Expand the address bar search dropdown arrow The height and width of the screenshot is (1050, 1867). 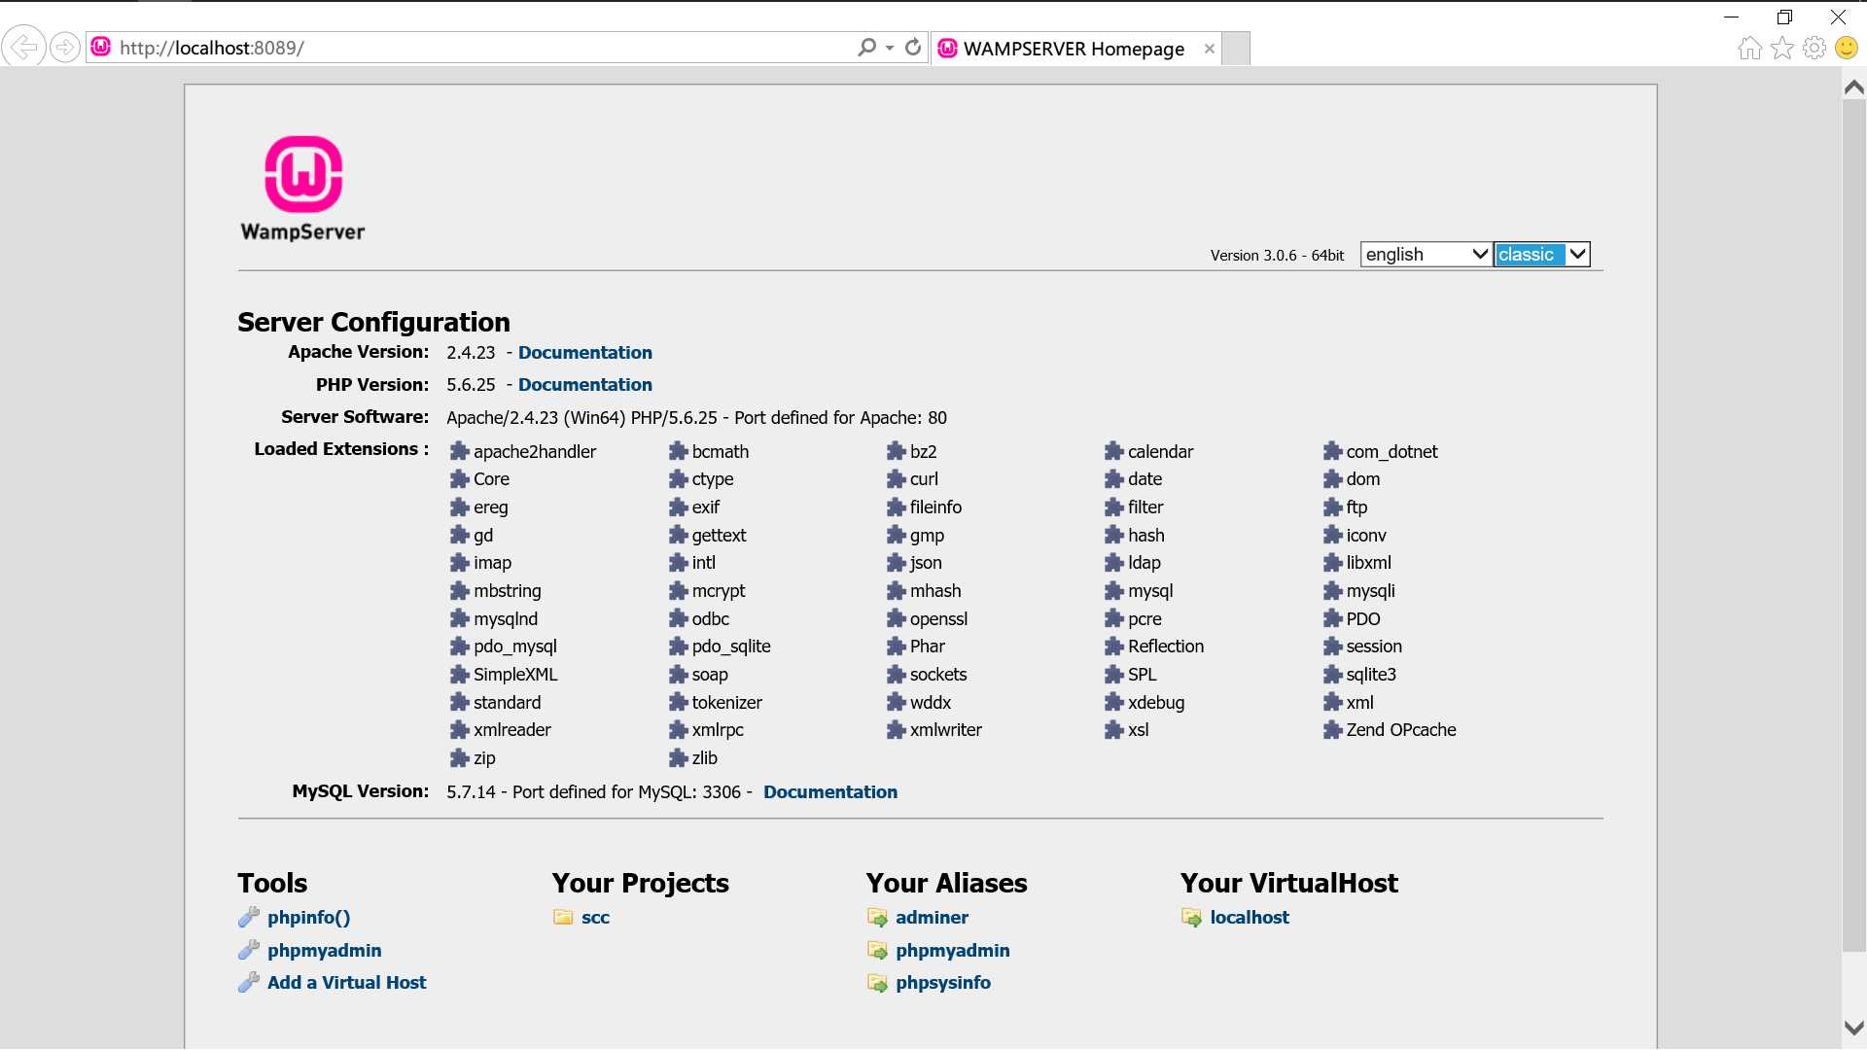pyautogui.click(x=890, y=48)
